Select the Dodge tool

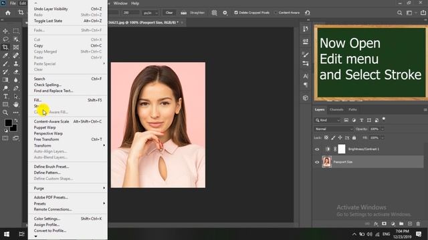click(x=5, y=88)
